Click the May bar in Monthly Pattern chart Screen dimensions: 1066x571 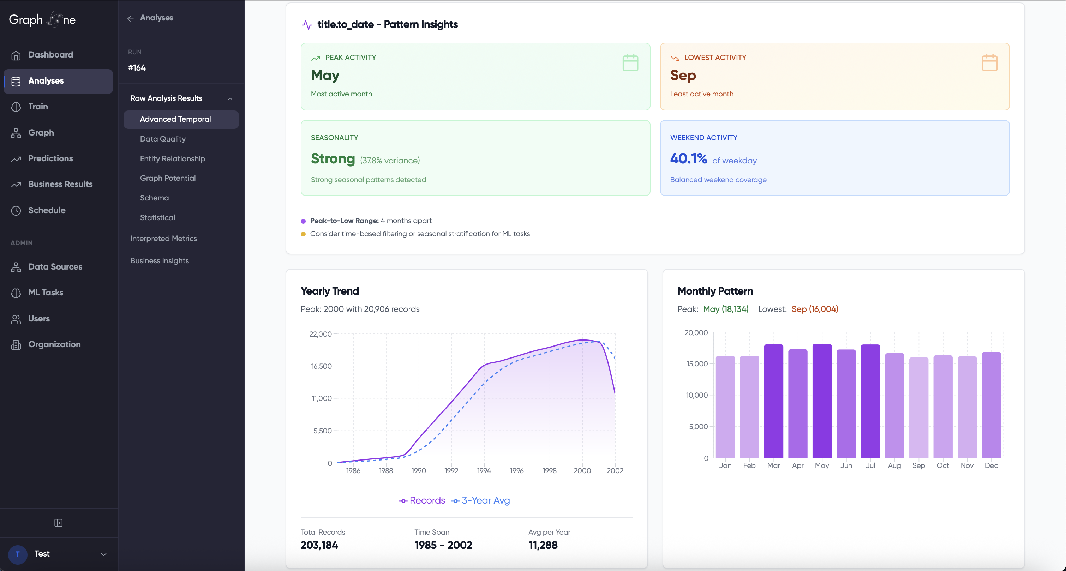tap(821, 401)
